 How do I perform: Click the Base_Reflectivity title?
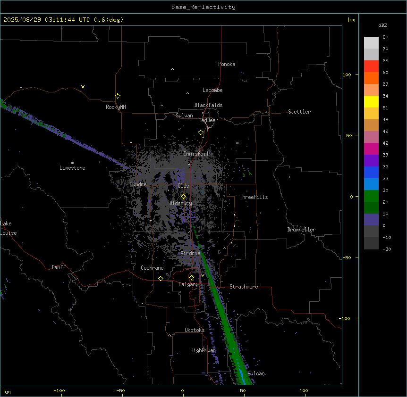[x=203, y=7]
